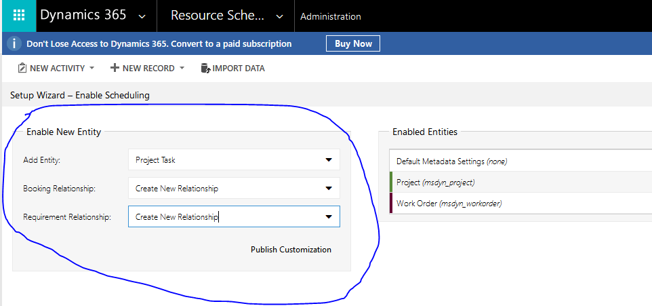Click the New Record plus icon
This screenshot has height=306, width=652.
(115, 68)
